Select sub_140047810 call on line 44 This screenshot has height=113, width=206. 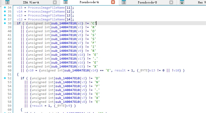click(64, 47)
